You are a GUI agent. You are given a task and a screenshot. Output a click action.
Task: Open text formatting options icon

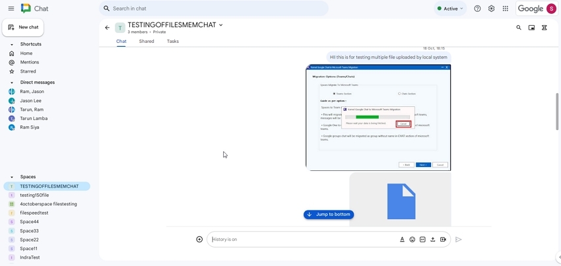pos(402,240)
